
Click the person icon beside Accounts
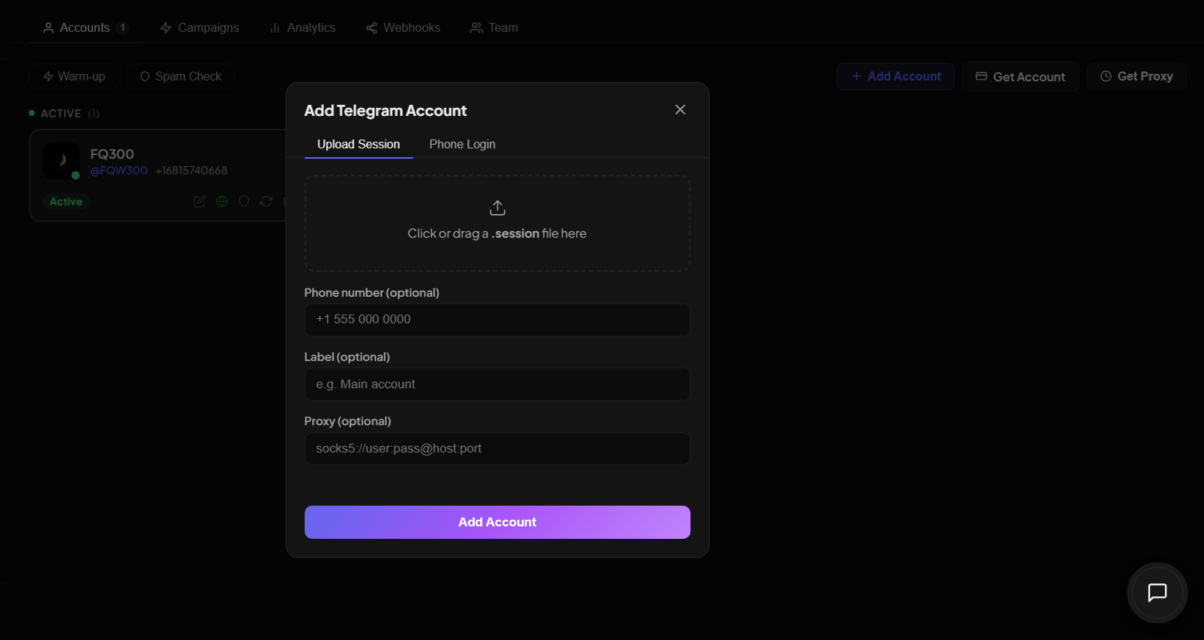tap(49, 28)
